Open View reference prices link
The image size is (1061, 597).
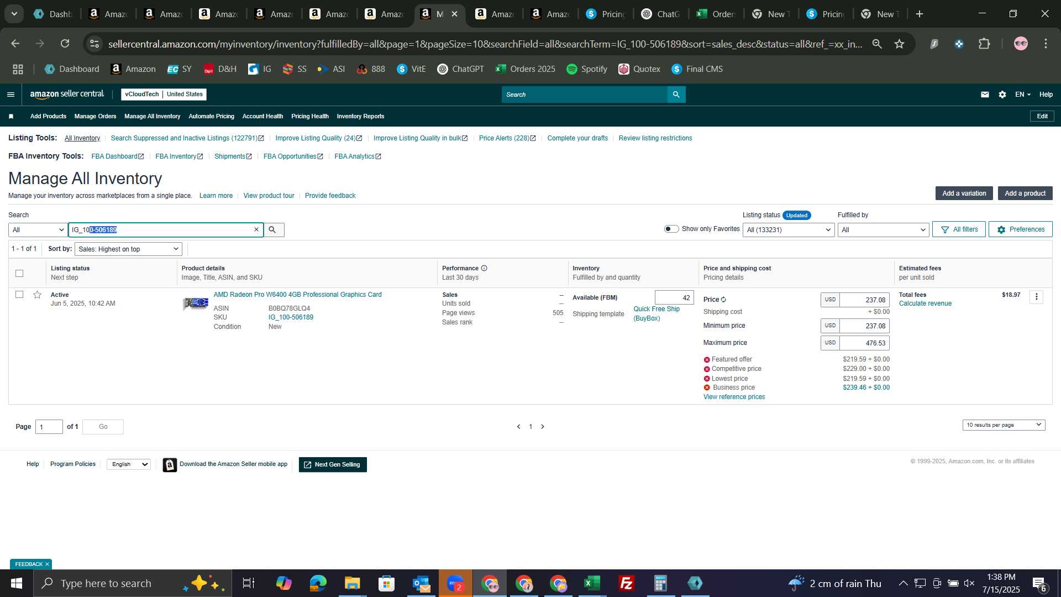coord(734,397)
